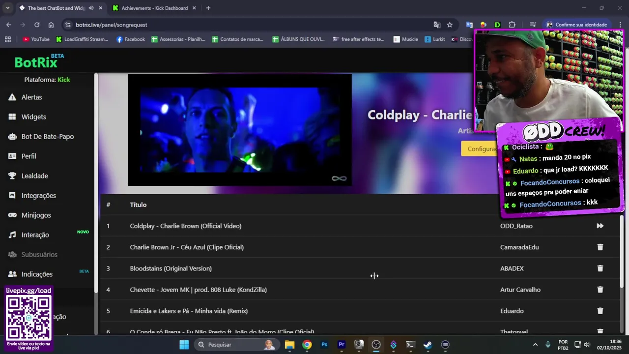Screen dimensions: 629x354
Task: Delete the Chevette - Jovem MK request
Action: coord(600,290)
